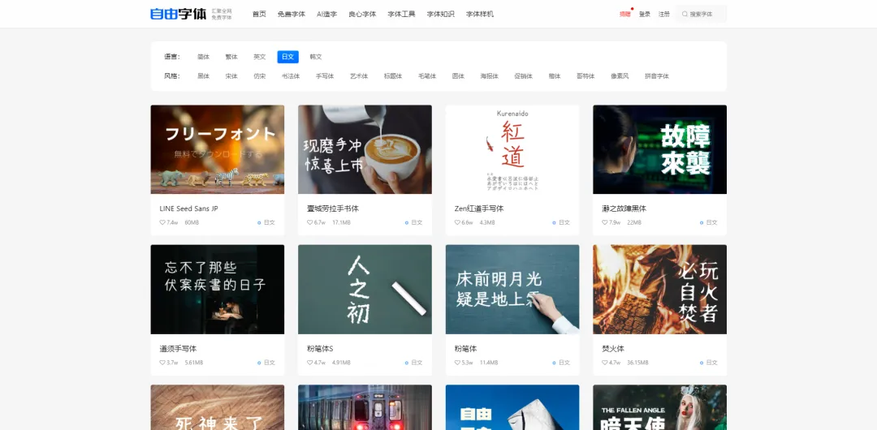
Task: Filter by 海报体 style
Action: point(490,76)
